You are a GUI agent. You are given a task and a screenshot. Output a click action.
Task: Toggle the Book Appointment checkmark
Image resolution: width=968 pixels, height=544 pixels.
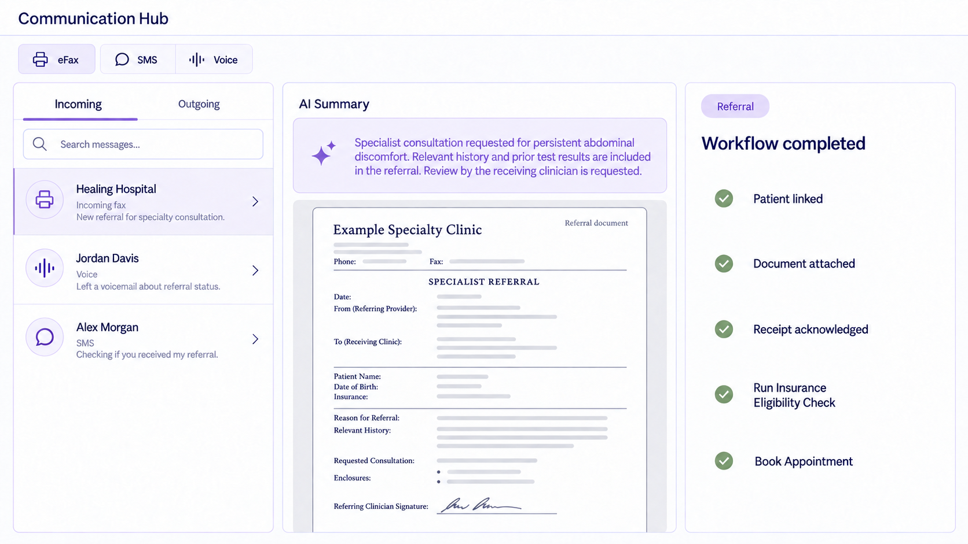click(x=724, y=461)
